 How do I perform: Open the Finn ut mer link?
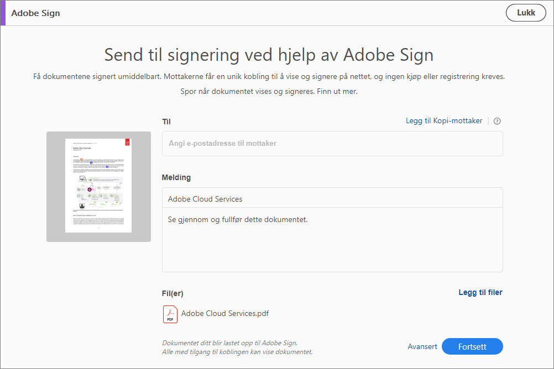[337, 91]
